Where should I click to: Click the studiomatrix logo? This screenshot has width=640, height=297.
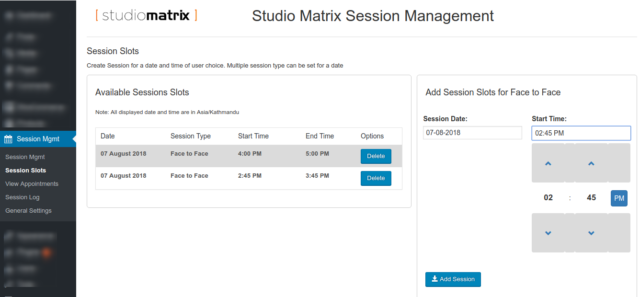coord(146,15)
